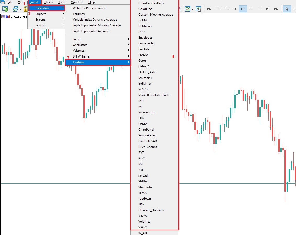Viewport: 296px width, 235px height.
Task: Expand the Experts submenu
Action: [x=47, y=20]
